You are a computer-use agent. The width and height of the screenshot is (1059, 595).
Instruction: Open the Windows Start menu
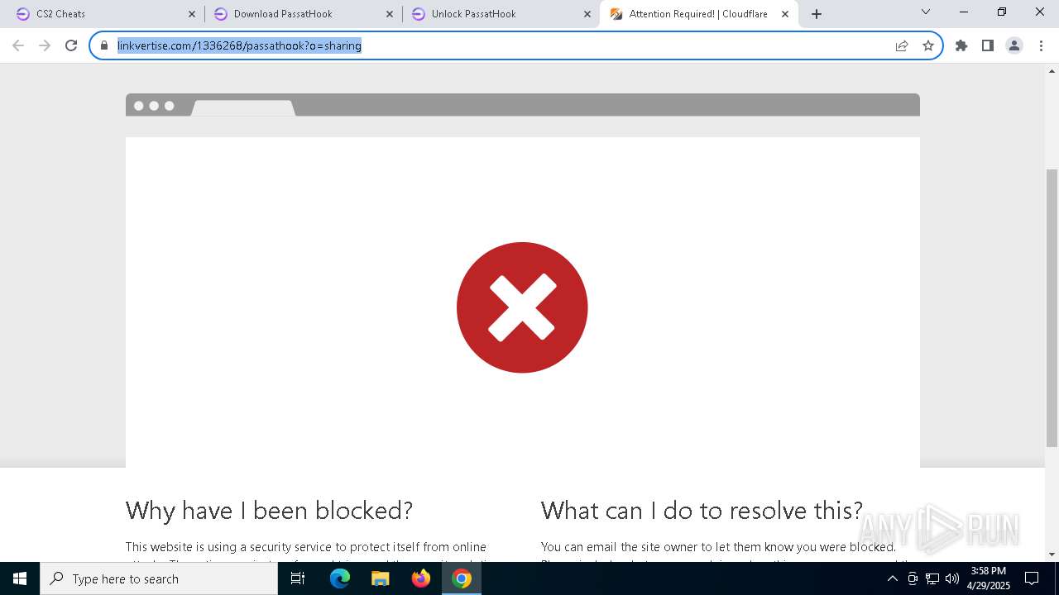click(20, 578)
